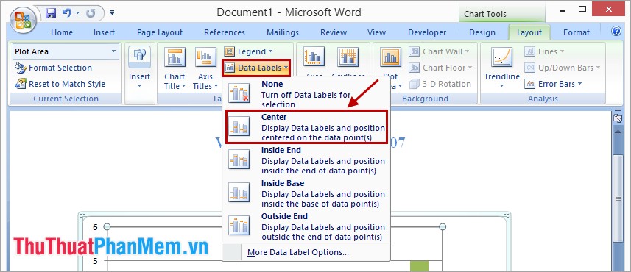The height and width of the screenshot is (272, 631).
Task: Click Reset to Match Style
Action: point(60,84)
